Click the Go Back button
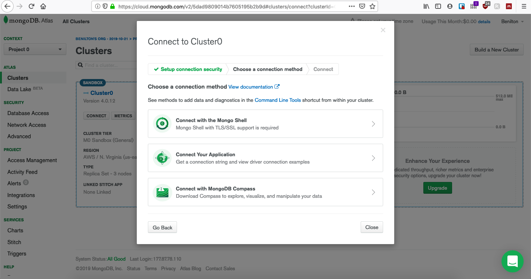 tap(163, 228)
